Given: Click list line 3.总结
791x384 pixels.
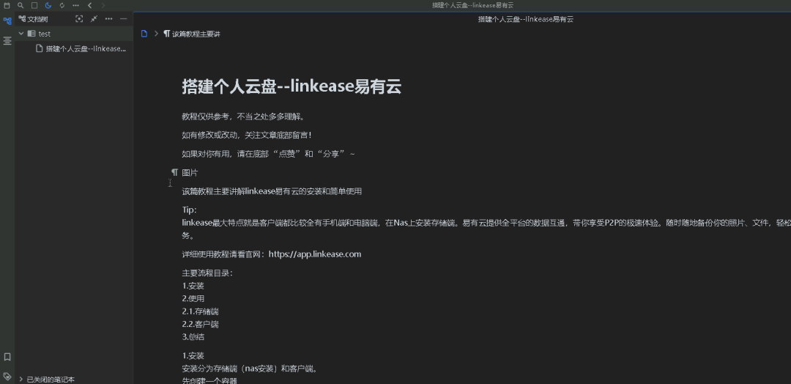Looking at the screenshot, I should click(193, 336).
